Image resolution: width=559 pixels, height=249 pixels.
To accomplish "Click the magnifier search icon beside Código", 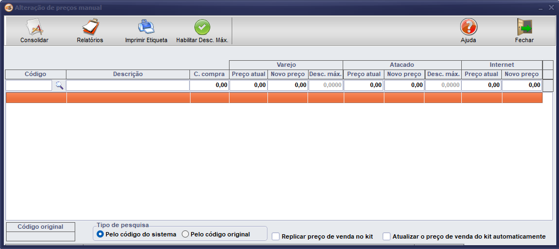I will pos(59,85).
